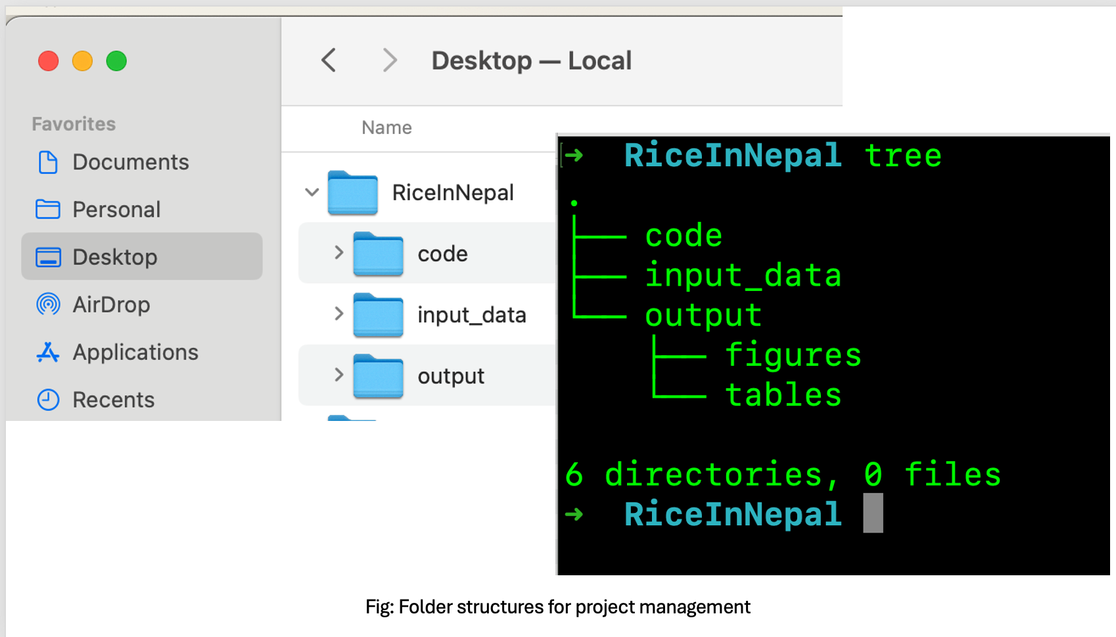
Task: Open Documents in the Favorites sidebar
Action: click(x=130, y=162)
